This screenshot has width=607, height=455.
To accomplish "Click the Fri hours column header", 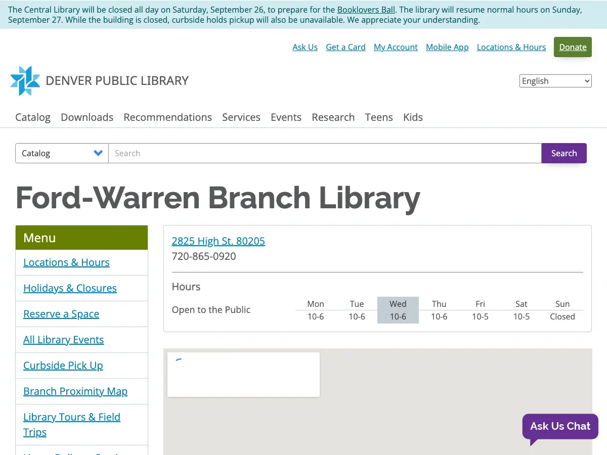I will coord(480,304).
